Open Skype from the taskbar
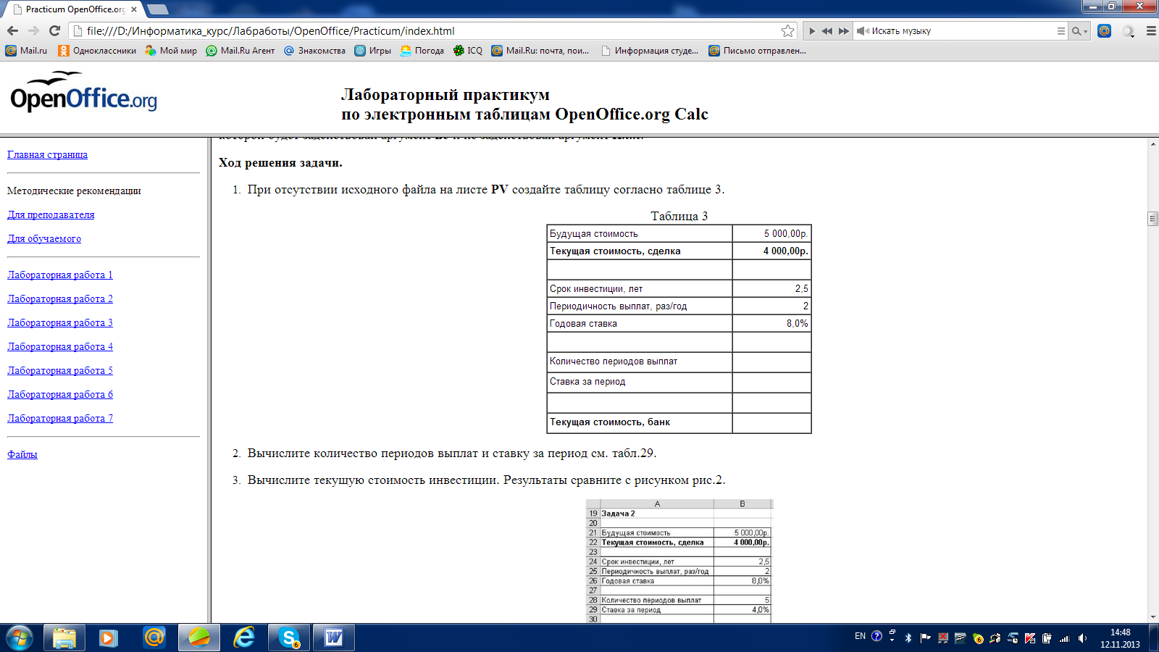1159x652 pixels. [x=289, y=638]
